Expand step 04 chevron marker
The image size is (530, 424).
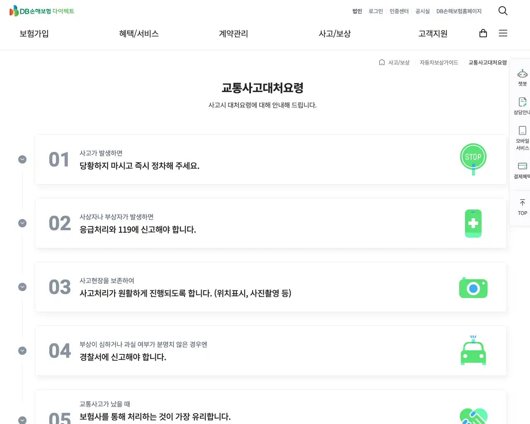pyautogui.click(x=22, y=351)
